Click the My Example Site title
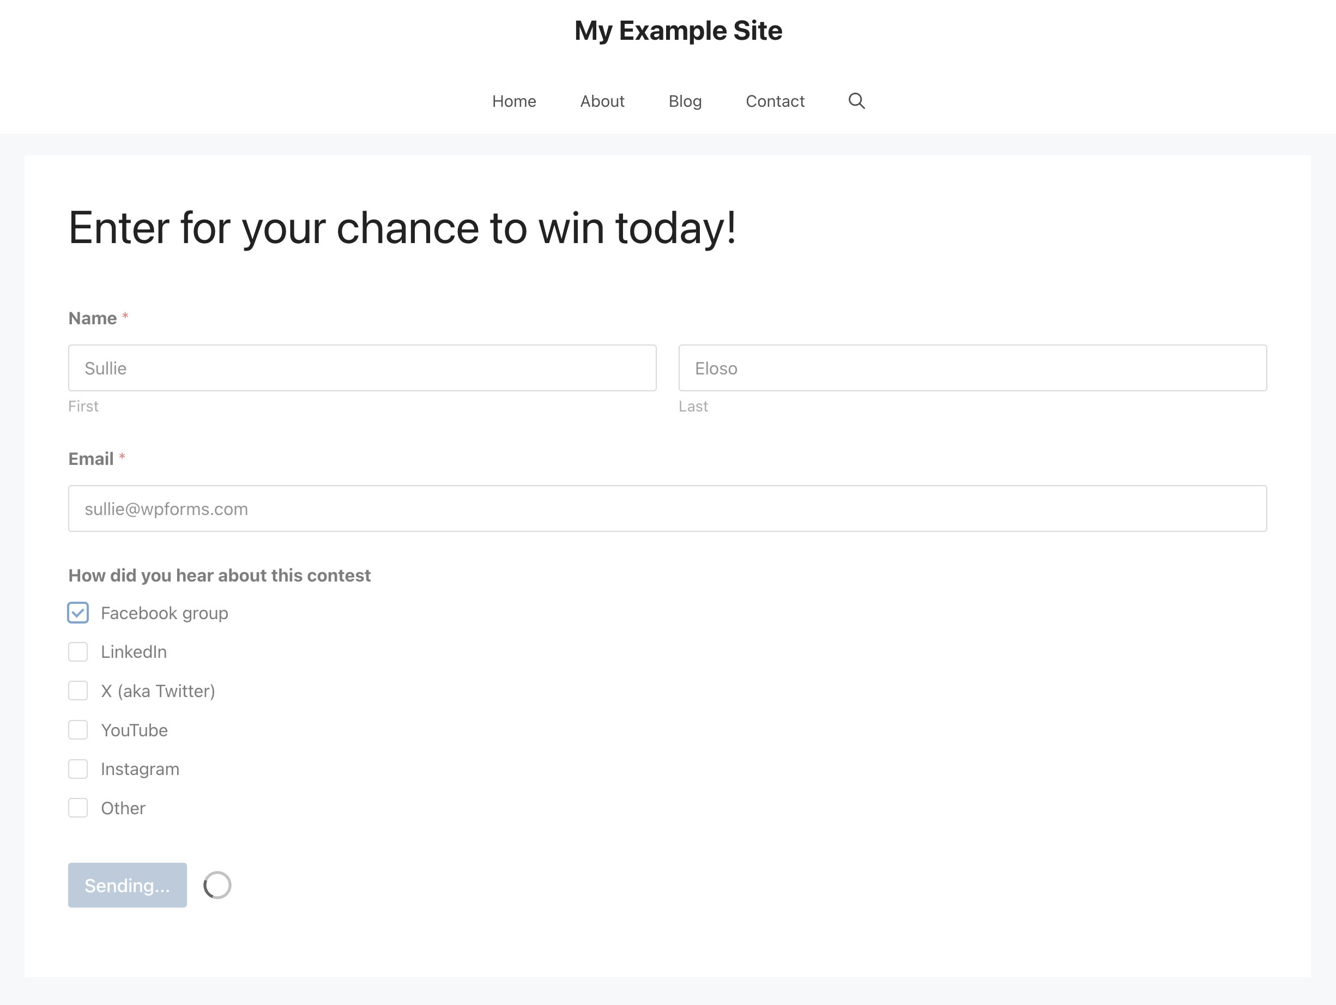Screen dimensions: 1336x1005 pyautogui.click(x=678, y=31)
